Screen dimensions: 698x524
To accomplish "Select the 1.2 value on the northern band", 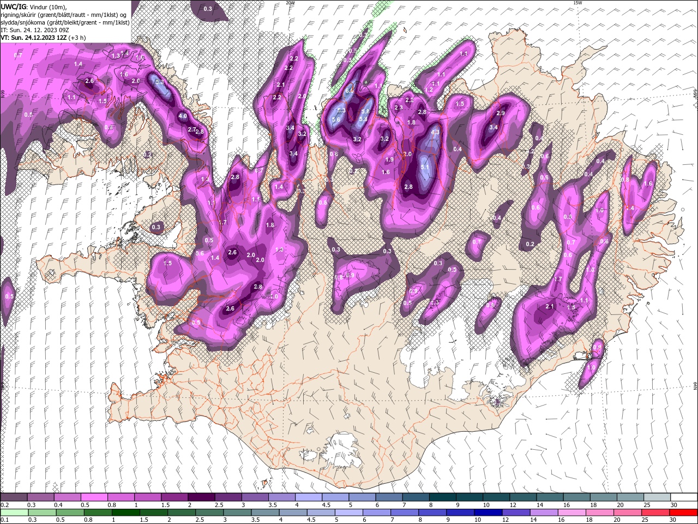I will pos(429,89).
